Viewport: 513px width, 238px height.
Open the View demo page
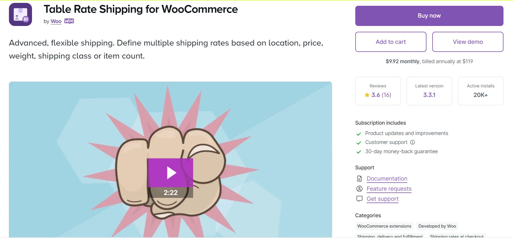point(467,42)
